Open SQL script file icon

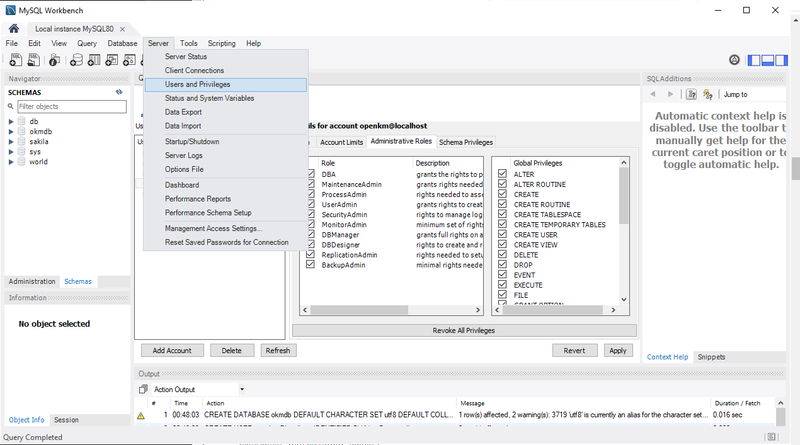pos(34,60)
